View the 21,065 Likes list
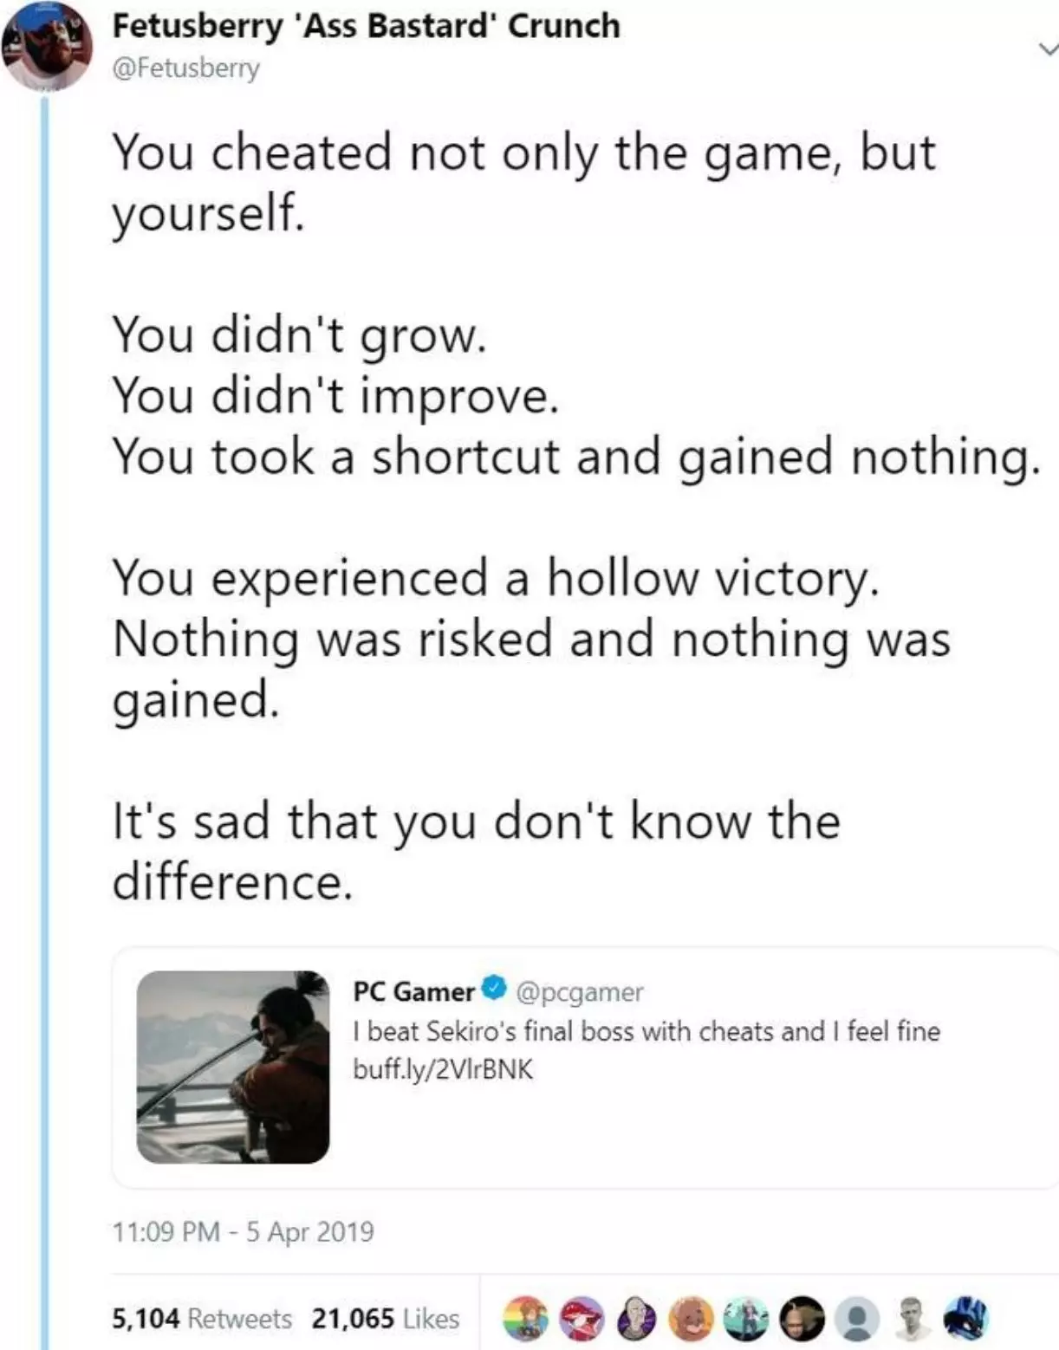This screenshot has width=1059, height=1350. pos(386,1318)
